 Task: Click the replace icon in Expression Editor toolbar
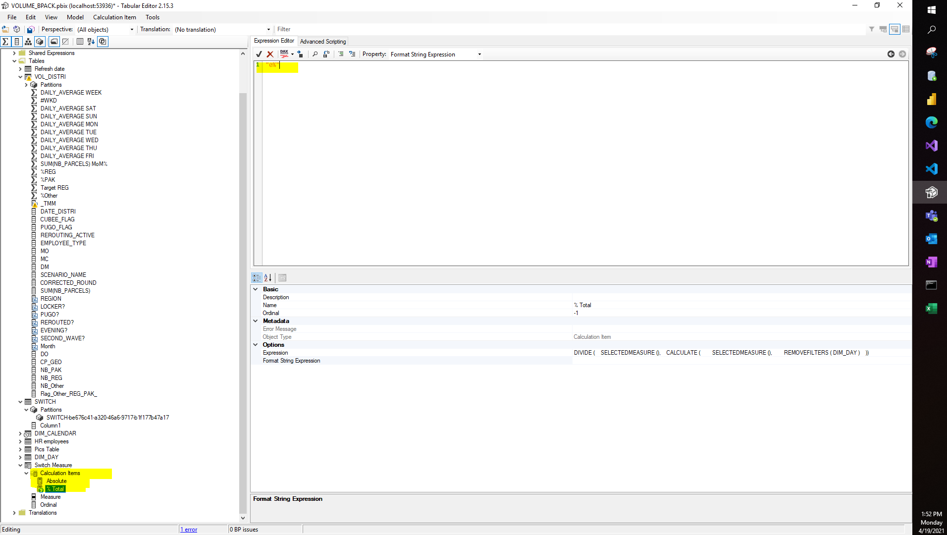click(x=326, y=54)
